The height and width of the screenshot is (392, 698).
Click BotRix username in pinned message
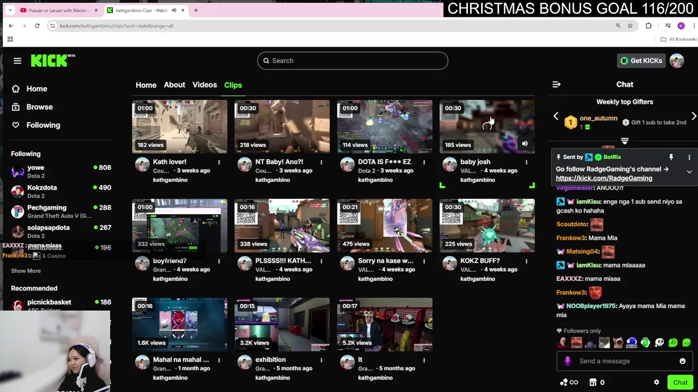click(612, 157)
